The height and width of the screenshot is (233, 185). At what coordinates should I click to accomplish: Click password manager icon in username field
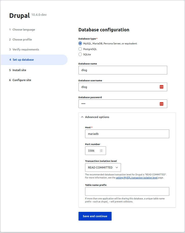coord(161,87)
